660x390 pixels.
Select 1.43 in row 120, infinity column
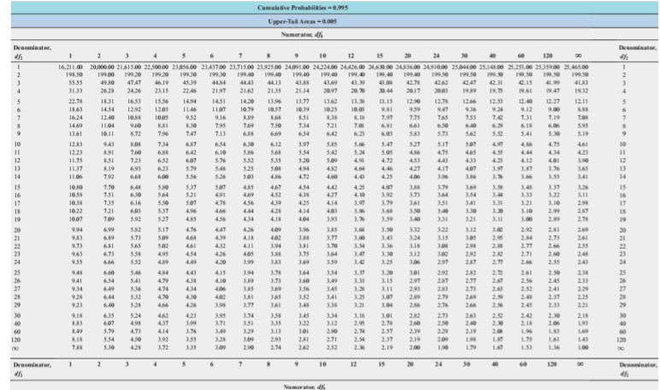[x=582, y=340]
